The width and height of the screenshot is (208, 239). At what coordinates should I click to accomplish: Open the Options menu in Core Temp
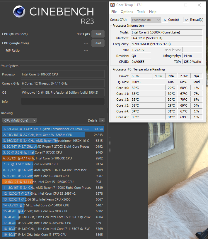127,12
